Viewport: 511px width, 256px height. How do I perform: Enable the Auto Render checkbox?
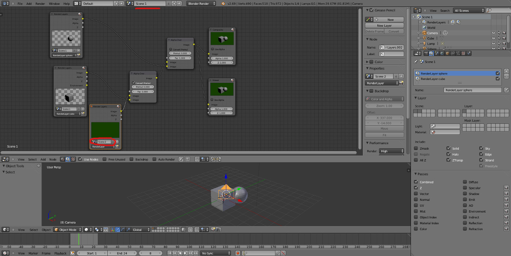pos(154,159)
